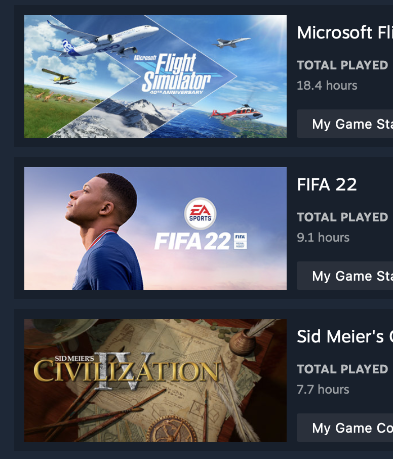Open the Civilization IV banner image
The height and width of the screenshot is (459, 393).
155,380
